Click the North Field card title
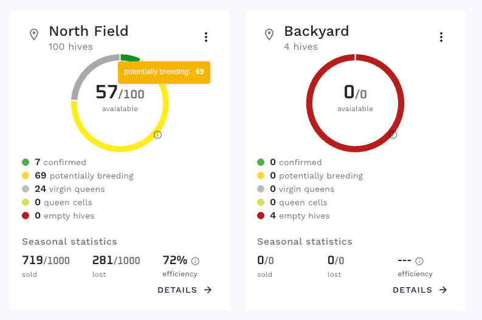Screen dimensions: 482x320 89,31
